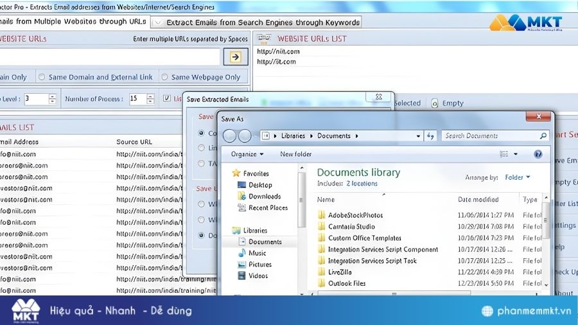Expand Favorites in navigation pane

click(x=250, y=173)
